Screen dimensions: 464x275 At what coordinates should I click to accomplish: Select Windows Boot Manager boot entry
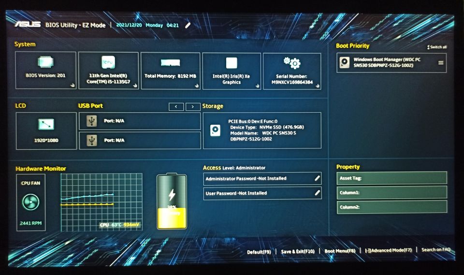(391, 63)
